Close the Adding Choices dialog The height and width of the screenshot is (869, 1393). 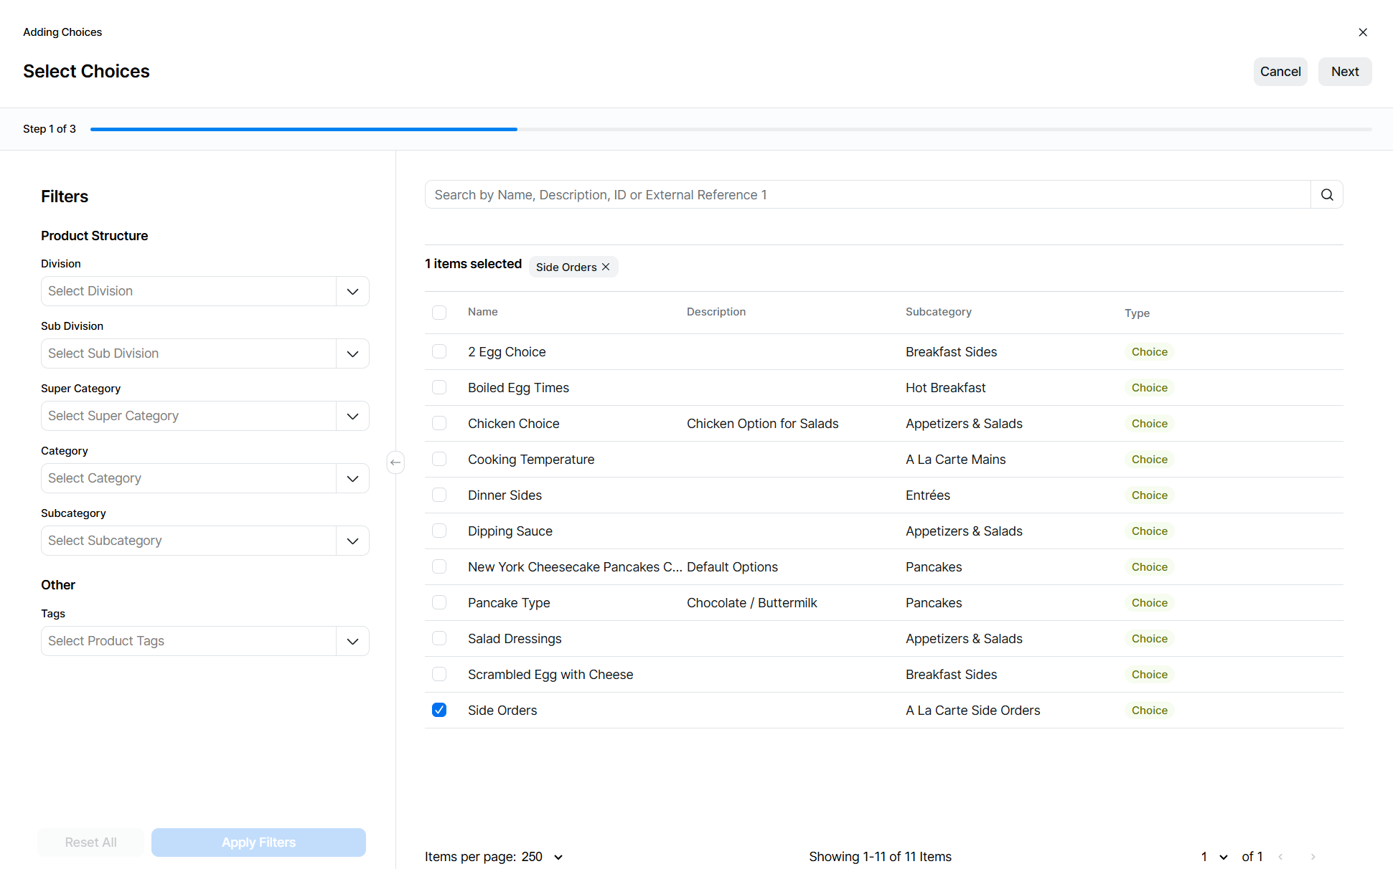(x=1363, y=32)
